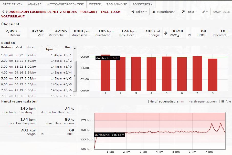Select the Herzfrequenzdiagramm view

pyautogui.click(x=167, y=101)
